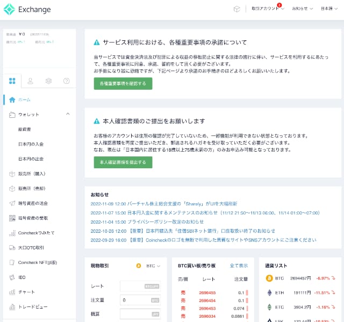Click the QR code 暗号資産の受取 icon

(x=12, y=218)
